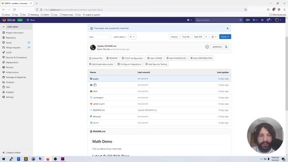Open the public folder

tap(96, 79)
